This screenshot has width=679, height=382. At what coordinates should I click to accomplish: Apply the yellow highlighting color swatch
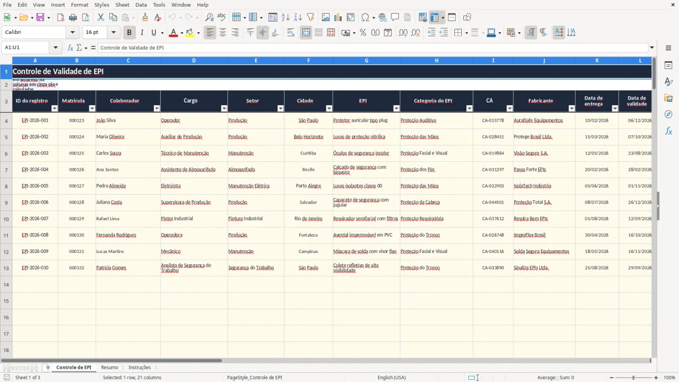(190, 33)
